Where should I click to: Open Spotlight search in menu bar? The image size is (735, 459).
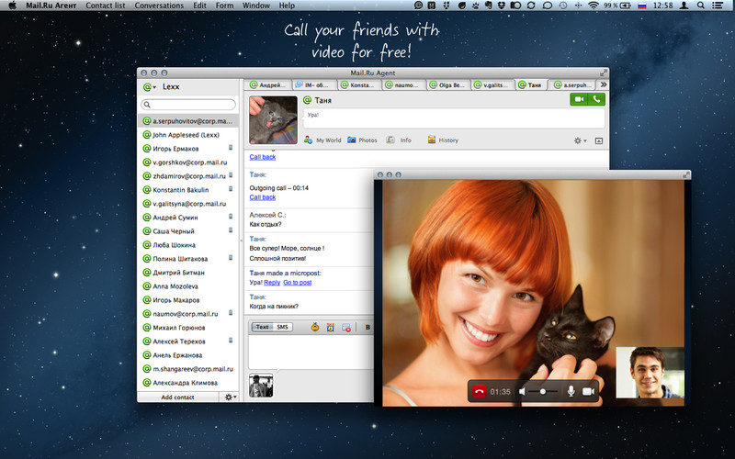(x=701, y=6)
